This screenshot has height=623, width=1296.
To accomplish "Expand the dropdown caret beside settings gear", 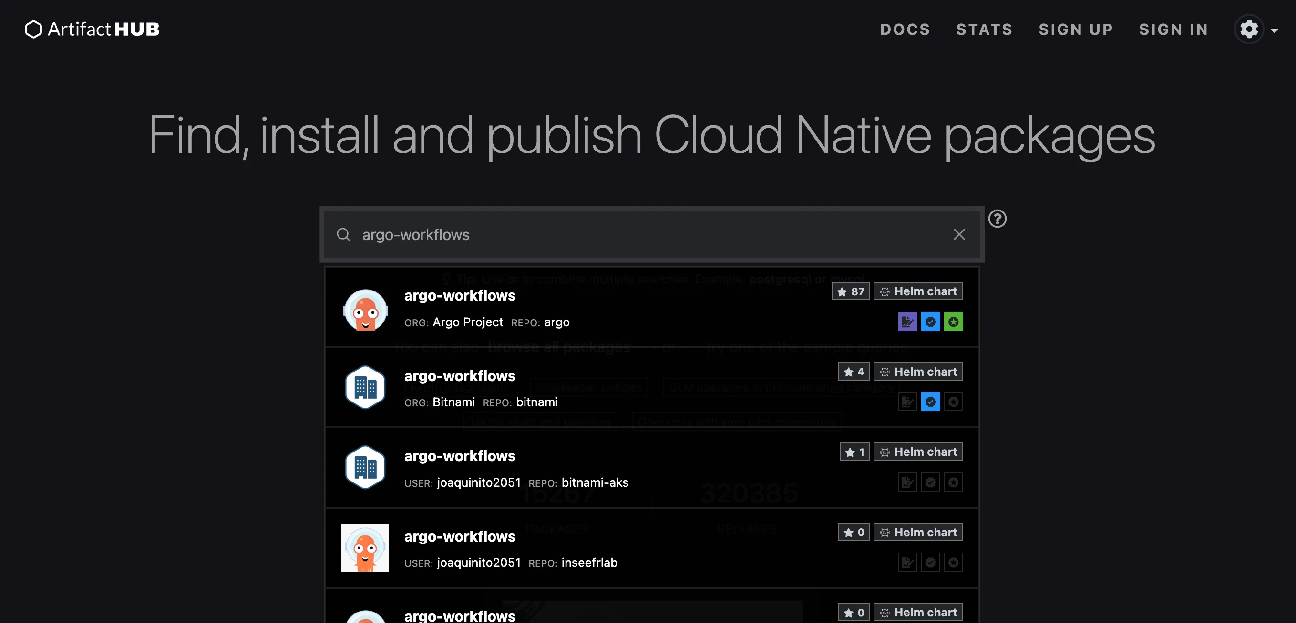I will pos(1275,30).
